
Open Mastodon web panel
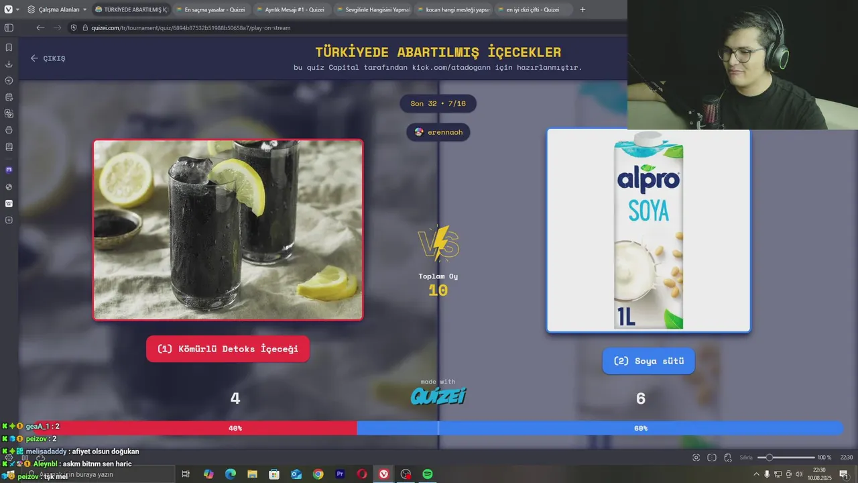tap(9, 170)
